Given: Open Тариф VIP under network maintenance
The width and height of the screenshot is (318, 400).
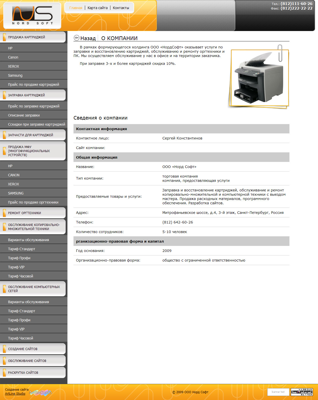Looking at the screenshot, I should click(x=34, y=329).
